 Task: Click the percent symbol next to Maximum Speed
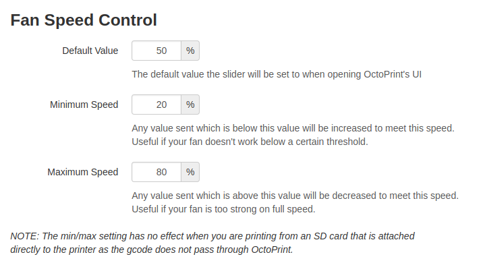click(x=190, y=172)
